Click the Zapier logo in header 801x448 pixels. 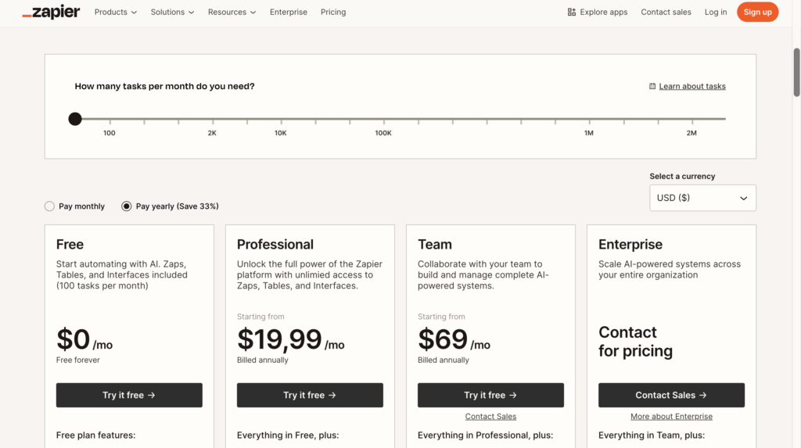tap(51, 13)
